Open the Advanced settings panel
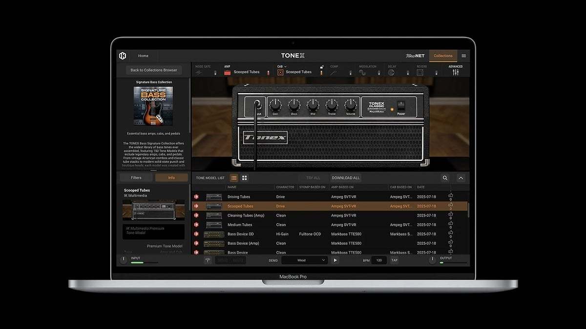 pos(455,71)
